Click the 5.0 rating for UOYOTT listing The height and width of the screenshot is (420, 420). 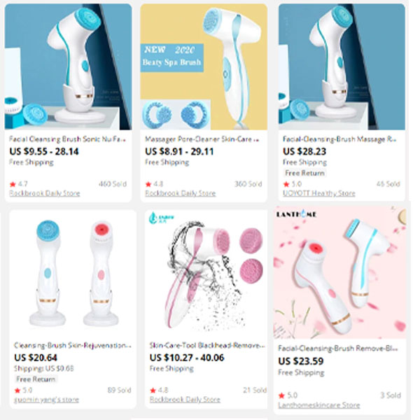click(293, 184)
